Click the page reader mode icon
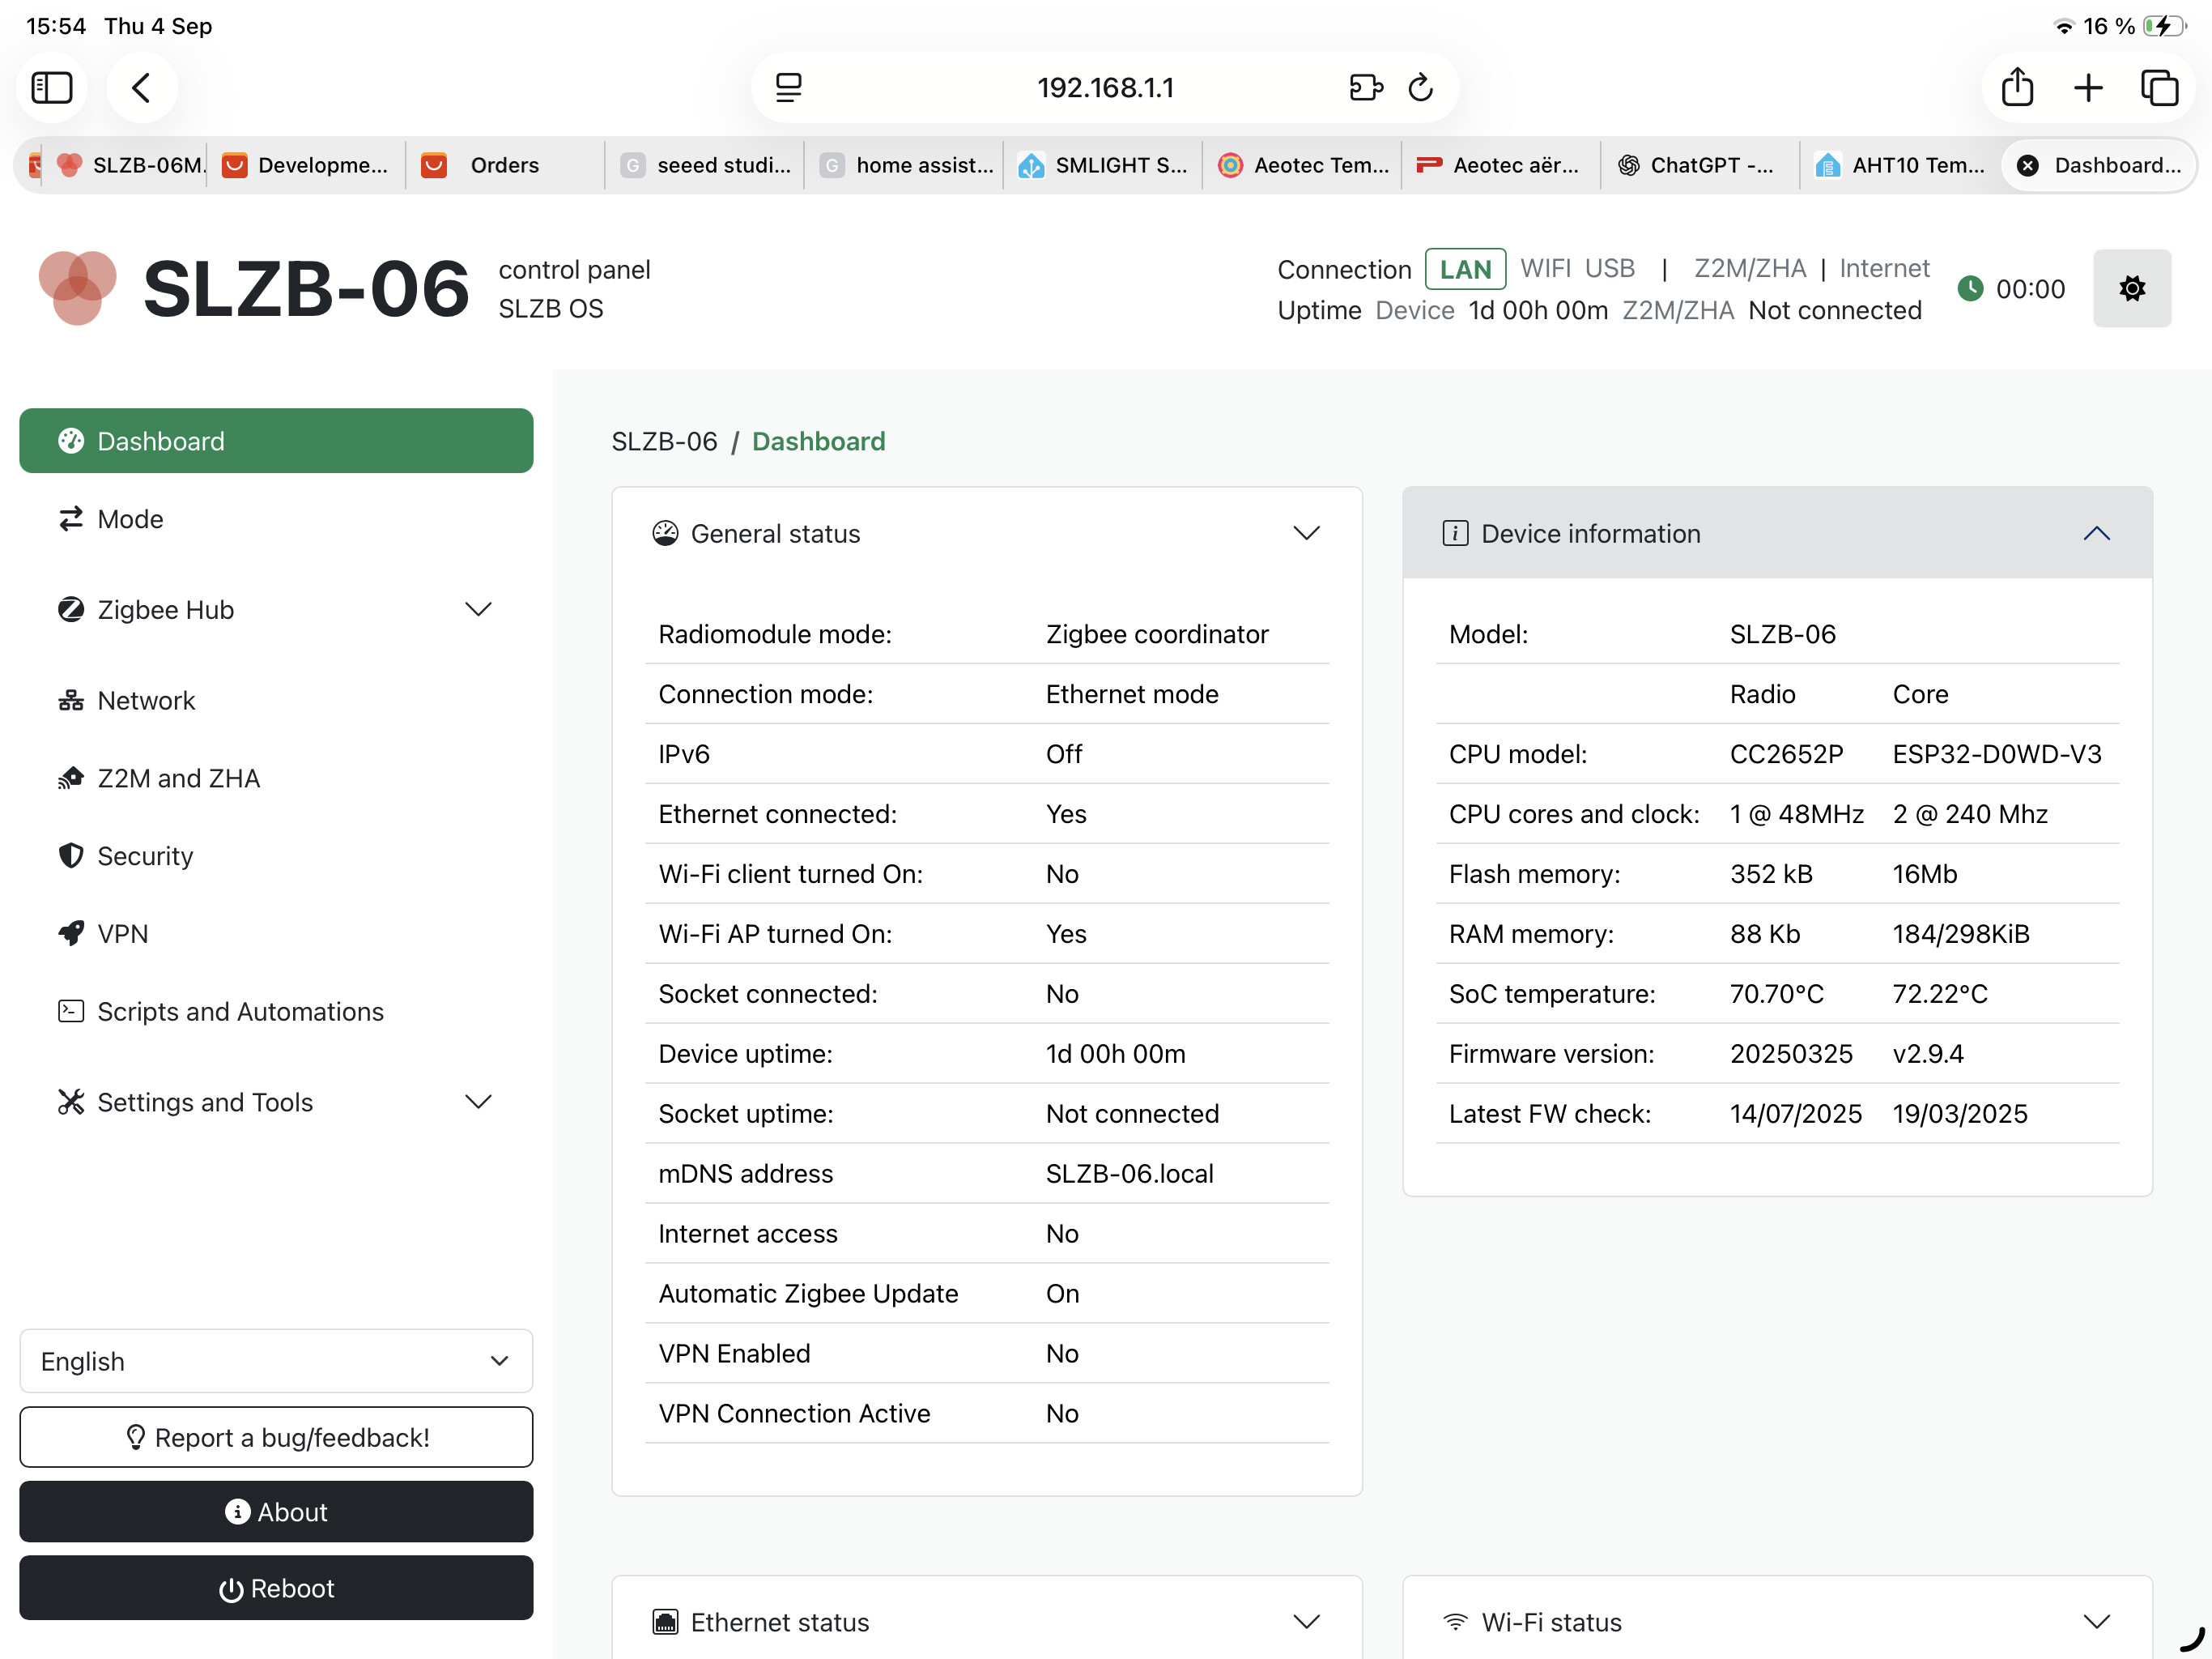This screenshot has height=1659, width=2212. pyautogui.click(x=788, y=88)
